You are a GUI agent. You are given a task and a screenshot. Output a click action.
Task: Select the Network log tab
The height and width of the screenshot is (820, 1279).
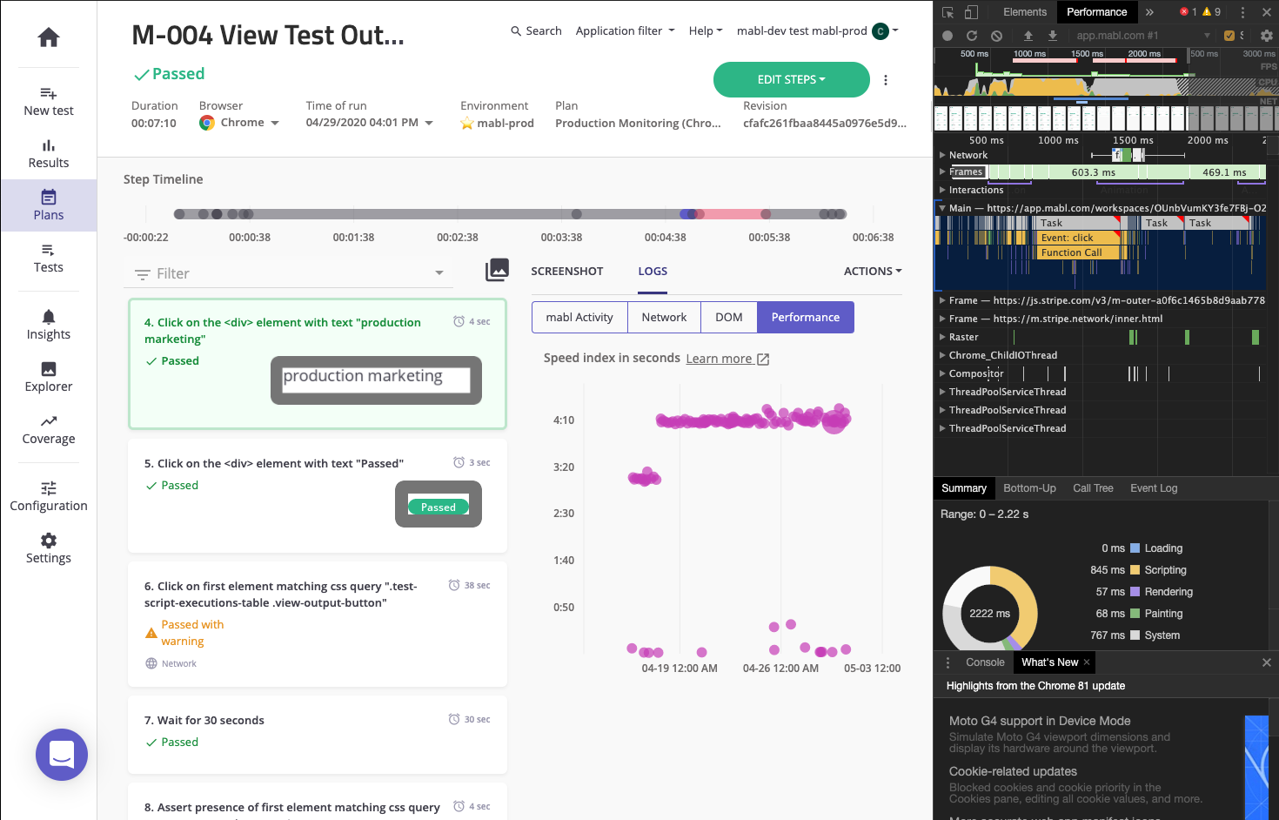click(x=664, y=318)
